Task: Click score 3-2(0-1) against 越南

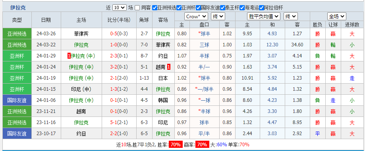Action: pyautogui.click(x=119, y=67)
